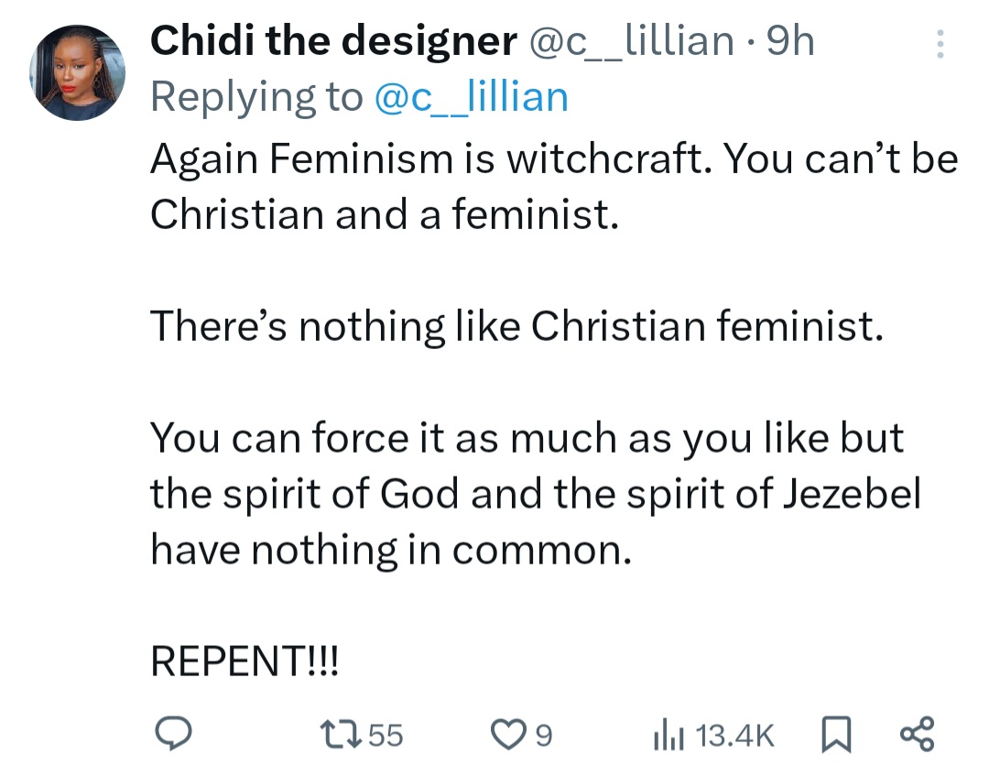Click the blue @c__lillian replying-to mention
Viewport: 989px width, 776px height.
pyautogui.click(x=472, y=96)
